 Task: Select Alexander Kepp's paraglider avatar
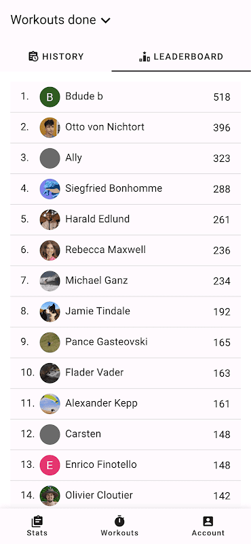[50, 403]
